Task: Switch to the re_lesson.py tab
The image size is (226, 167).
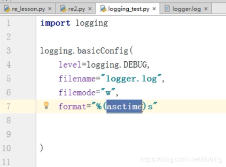Action: [28, 9]
